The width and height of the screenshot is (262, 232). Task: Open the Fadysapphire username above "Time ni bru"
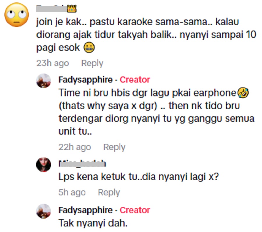[x=85, y=80]
